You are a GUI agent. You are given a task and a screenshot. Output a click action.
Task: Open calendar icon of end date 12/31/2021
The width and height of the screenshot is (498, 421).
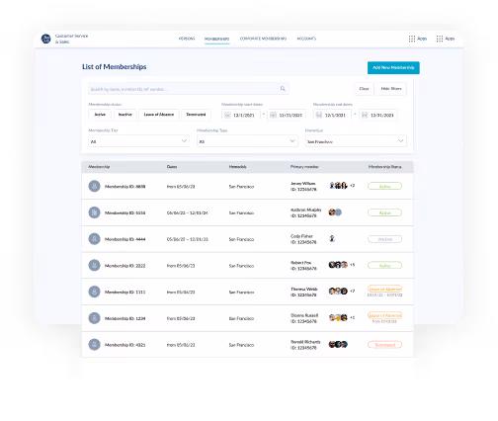pyautogui.click(x=365, y=115)
